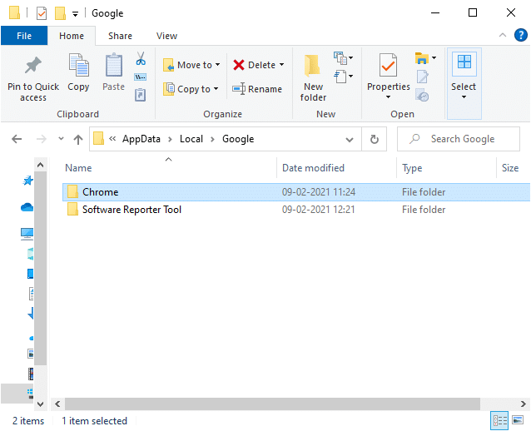Click the Edit file icon

click(x=422, y=77)
